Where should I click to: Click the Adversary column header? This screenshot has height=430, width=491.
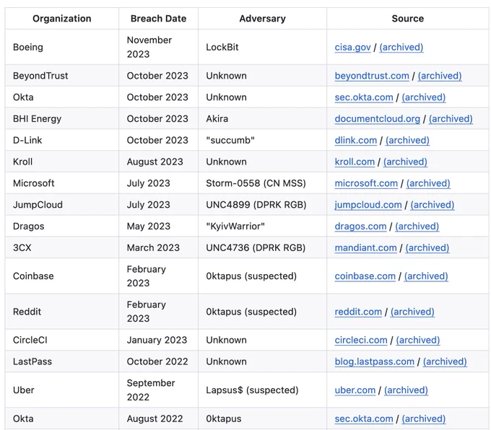pos(262,19)
